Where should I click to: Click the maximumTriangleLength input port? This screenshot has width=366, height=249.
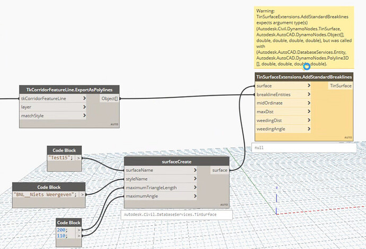161,188
